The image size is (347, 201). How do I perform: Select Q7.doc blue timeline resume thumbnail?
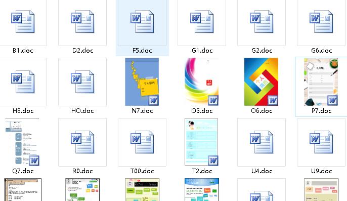point(22,142)
